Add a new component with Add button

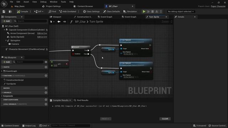[6, 21]
